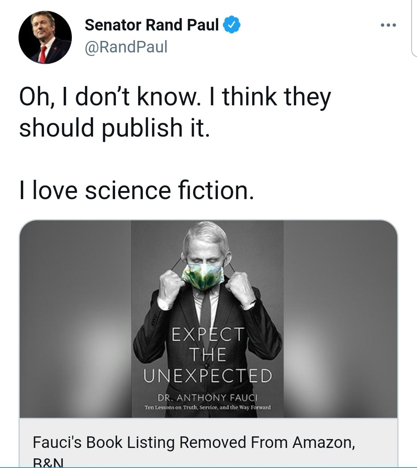Click the colorful face mask on the cover
Image resolution: width=417 pixels, height=468 pixels.
click(x=202, y=275)
